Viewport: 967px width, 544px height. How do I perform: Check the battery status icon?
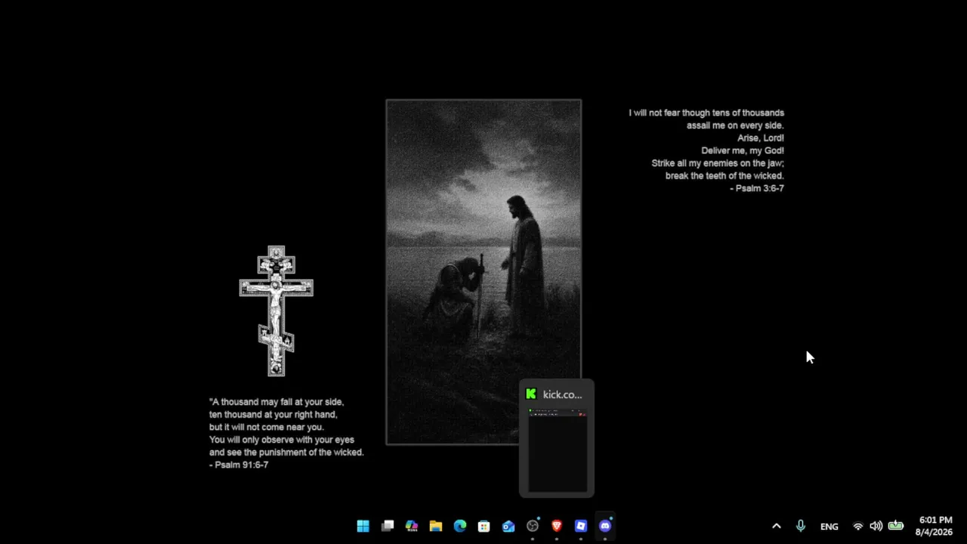pos(896,526)
